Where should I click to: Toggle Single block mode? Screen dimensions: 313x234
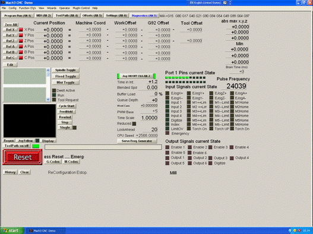[x=65, y=127]
